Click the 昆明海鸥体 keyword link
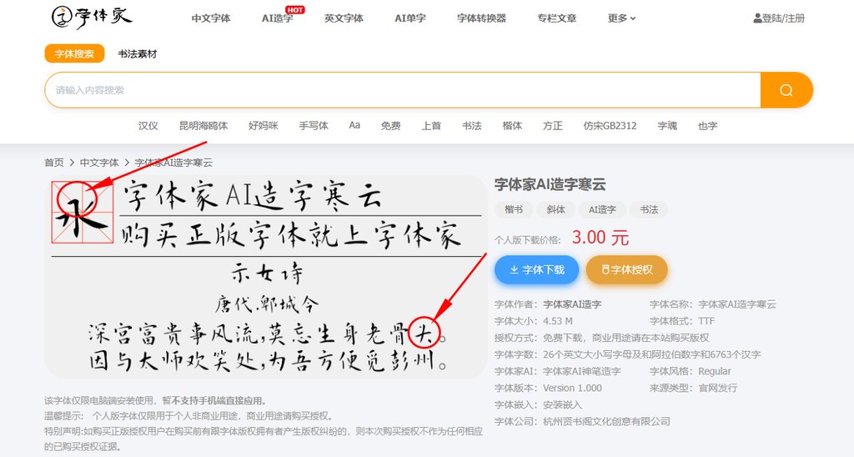The height and width of the screenshot is (457, 854). point(203,126)
